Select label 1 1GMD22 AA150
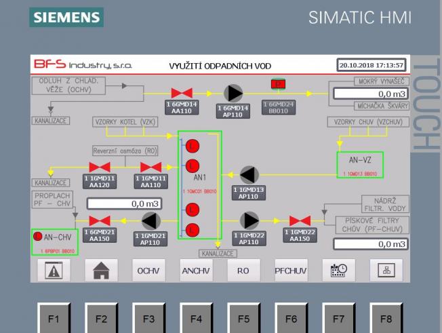This screenshot has width=442, height=333. [x=300, y=235]
